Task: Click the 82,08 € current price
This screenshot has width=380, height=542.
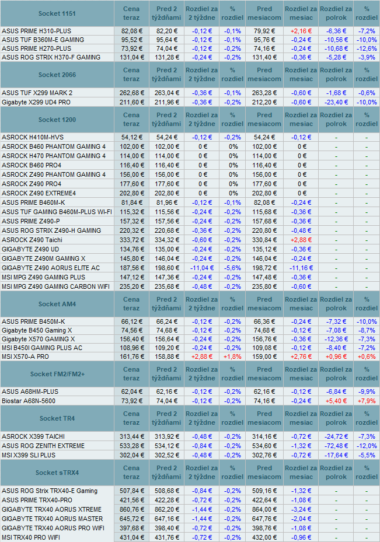Action: [132, 31]
